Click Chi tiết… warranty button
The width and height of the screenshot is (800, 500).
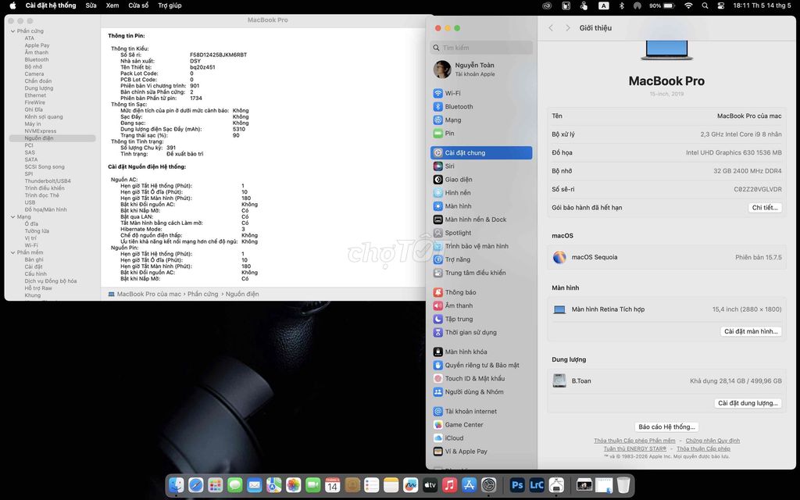pyautogui.click(x=765, y=208)
